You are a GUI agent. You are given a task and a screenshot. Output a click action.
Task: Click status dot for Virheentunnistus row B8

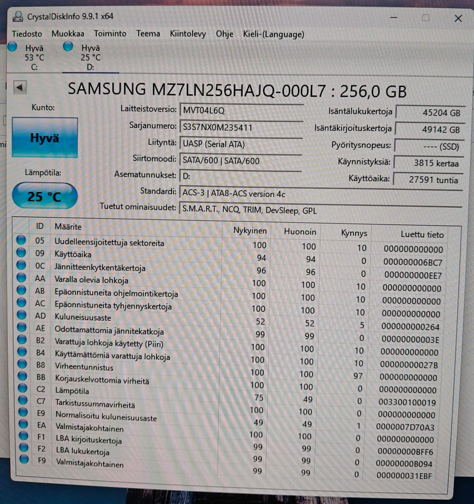tap(23, 363)
